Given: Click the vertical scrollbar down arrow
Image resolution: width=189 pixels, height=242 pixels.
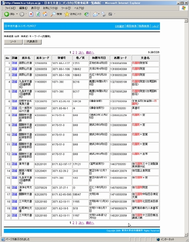Looking at the screenshot, I should coord(186,235).
